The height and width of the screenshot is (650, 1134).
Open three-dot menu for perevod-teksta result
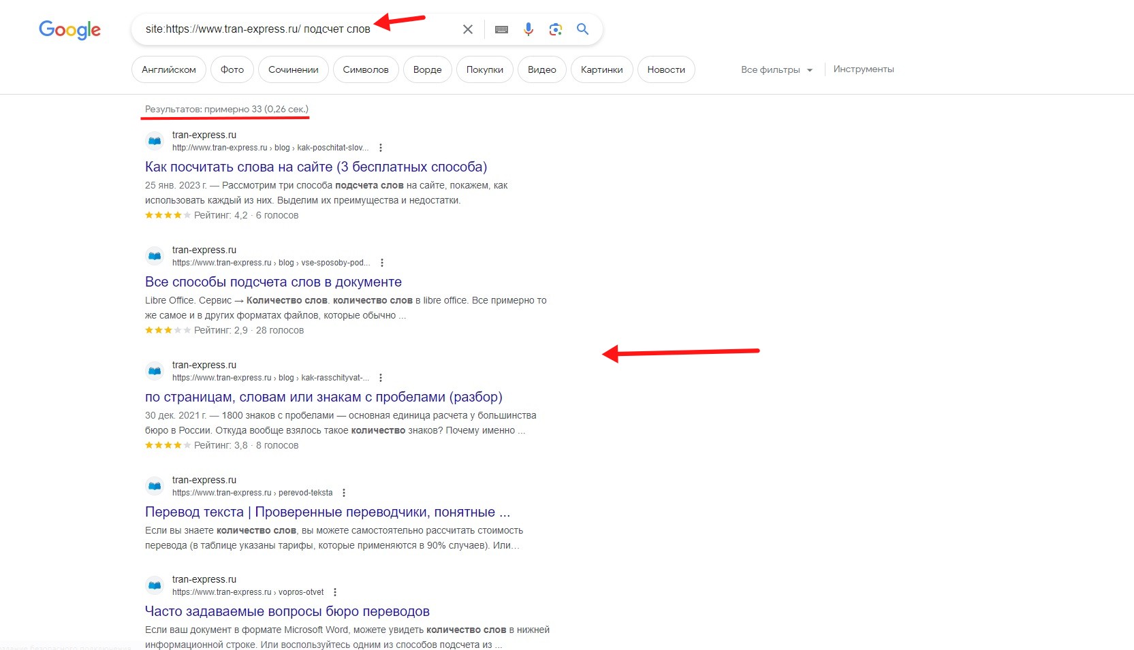(x=344, y=493)
